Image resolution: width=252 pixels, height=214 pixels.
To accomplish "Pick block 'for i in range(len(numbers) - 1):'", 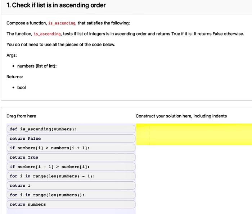I will click(71, 176).
